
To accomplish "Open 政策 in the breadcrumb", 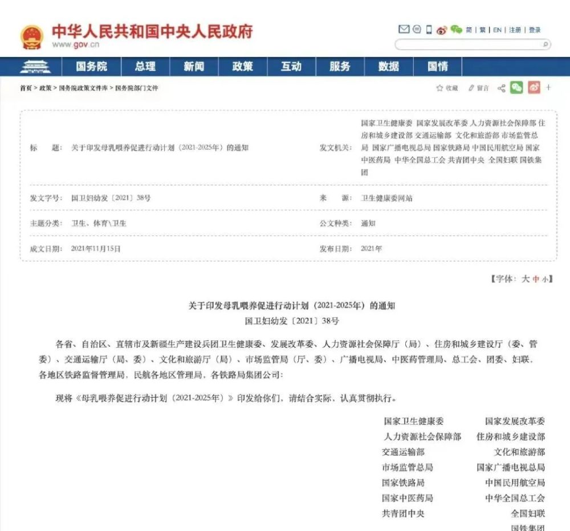I will [46, 88].
